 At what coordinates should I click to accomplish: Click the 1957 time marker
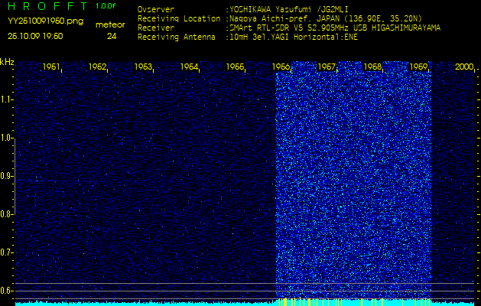[327, 67]
